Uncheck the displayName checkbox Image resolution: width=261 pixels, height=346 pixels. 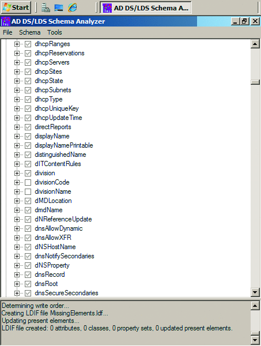click(28, 136)
